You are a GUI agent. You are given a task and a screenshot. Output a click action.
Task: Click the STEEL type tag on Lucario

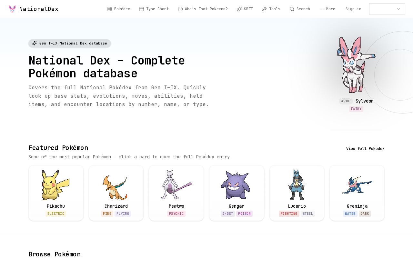308,213
